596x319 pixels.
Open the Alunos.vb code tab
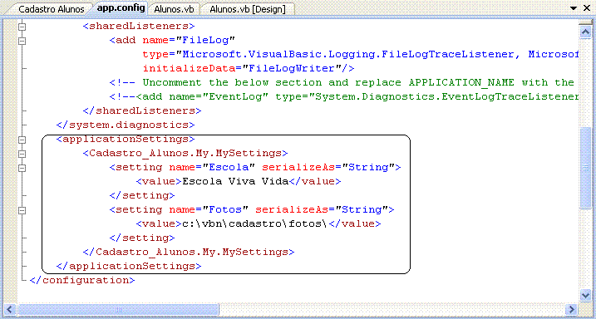coord(174,9)
